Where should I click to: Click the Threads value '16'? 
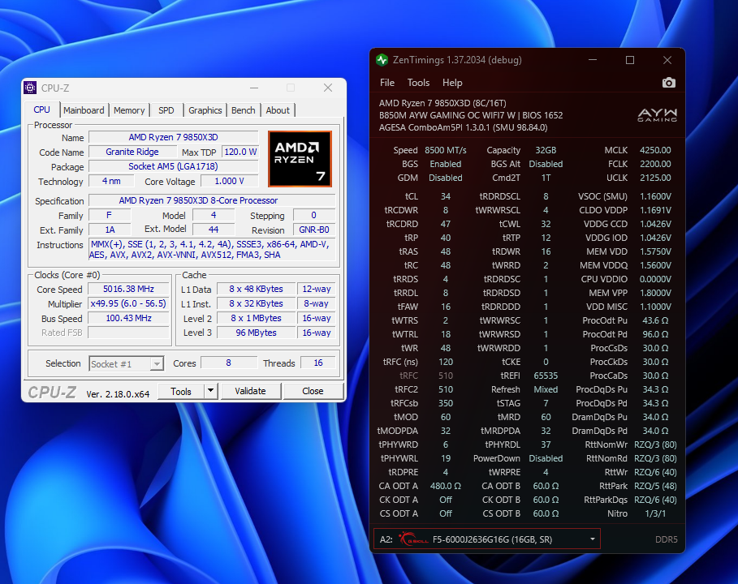[x=318, y=363]
